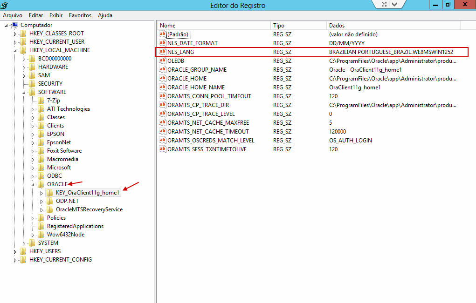The image size is (476, 303).
Task: Click the string value icon of ORAMTS_NET_CACHE_TIMEOUT
Action: click(163, 131)
